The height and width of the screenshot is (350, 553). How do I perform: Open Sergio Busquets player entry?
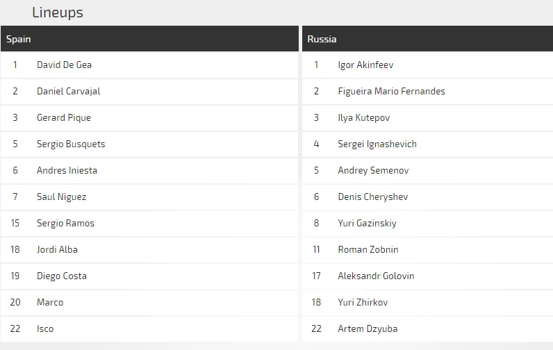click(x=71, y=144)
